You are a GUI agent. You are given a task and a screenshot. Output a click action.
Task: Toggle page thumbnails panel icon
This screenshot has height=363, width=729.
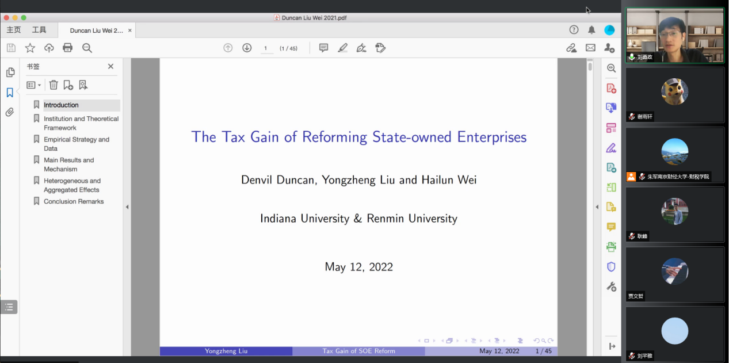point(10,72)
